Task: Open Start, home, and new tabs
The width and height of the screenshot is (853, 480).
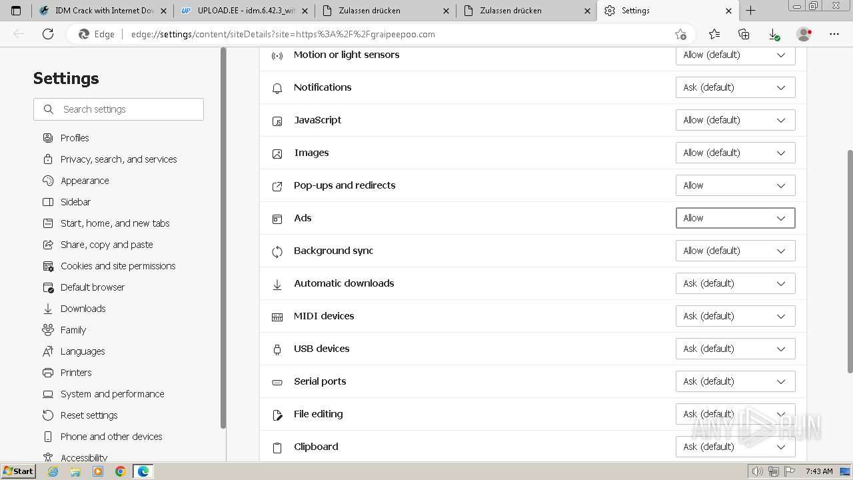Action: point(115,223)
